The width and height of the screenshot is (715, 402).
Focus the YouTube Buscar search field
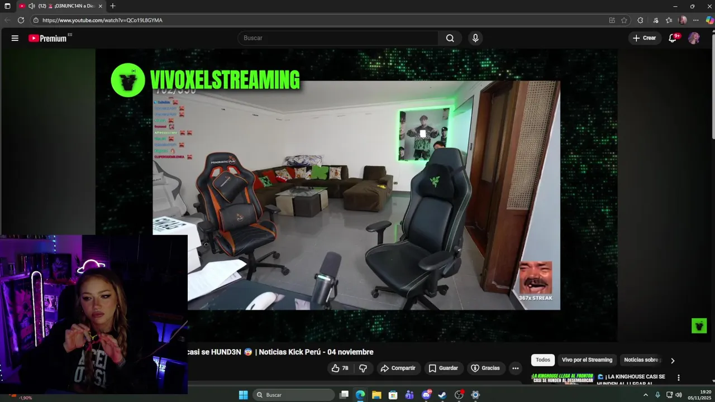[x=338, y=38]
